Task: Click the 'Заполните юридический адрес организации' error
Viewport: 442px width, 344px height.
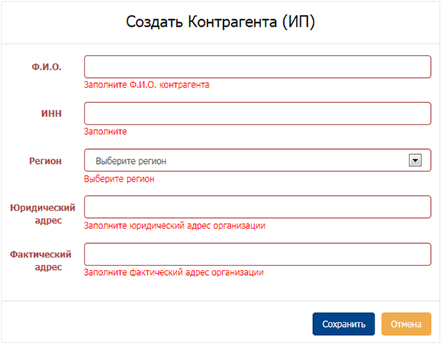Action: (x=174, y=225)
